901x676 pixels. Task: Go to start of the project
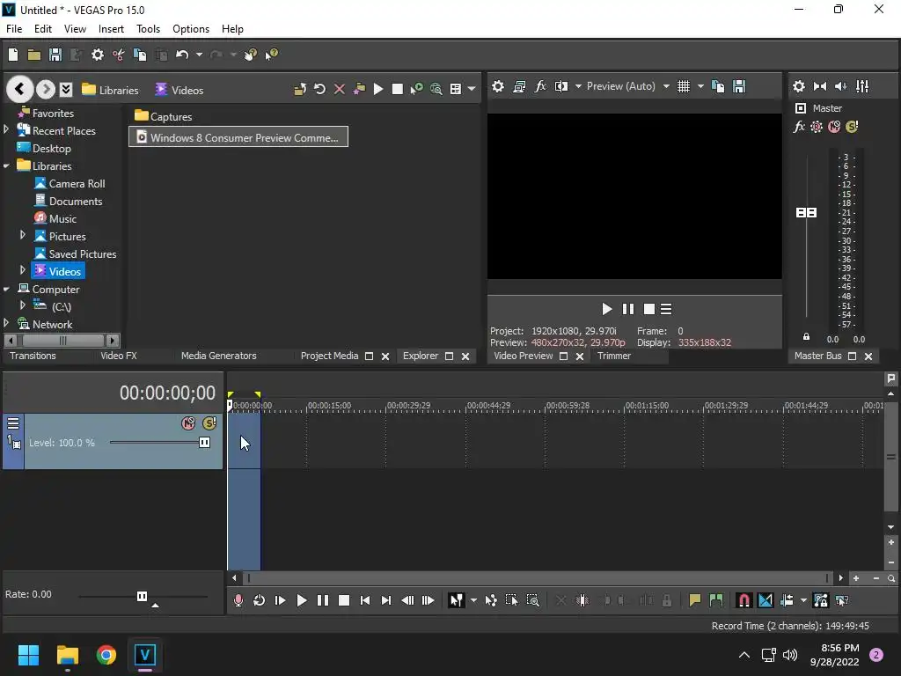[365, 600]
